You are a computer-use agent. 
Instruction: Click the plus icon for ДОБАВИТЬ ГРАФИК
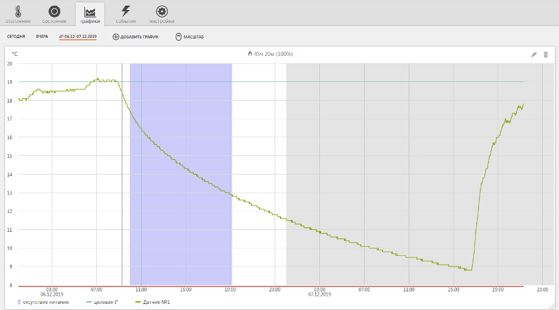click(x=116, y=37)
